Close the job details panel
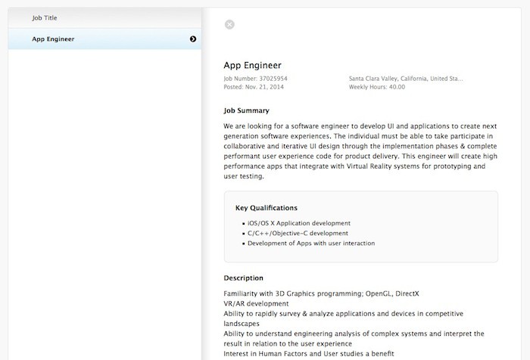The width and height of the screenshot is (530, 360). (229, 24)
